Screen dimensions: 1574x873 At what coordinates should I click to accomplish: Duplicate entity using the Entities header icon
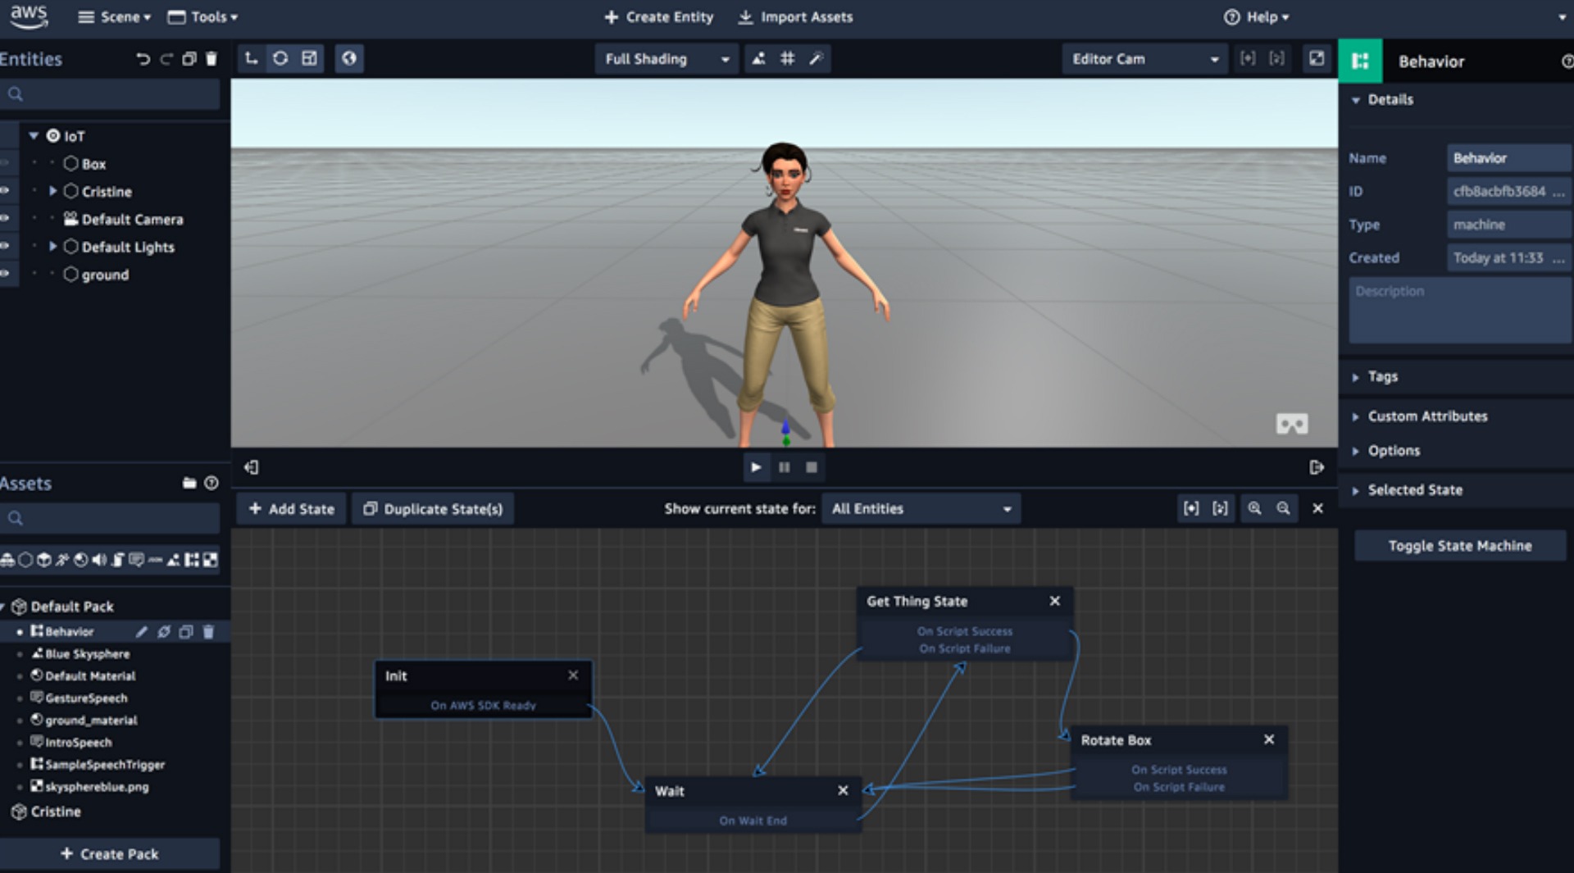(189, 59)
